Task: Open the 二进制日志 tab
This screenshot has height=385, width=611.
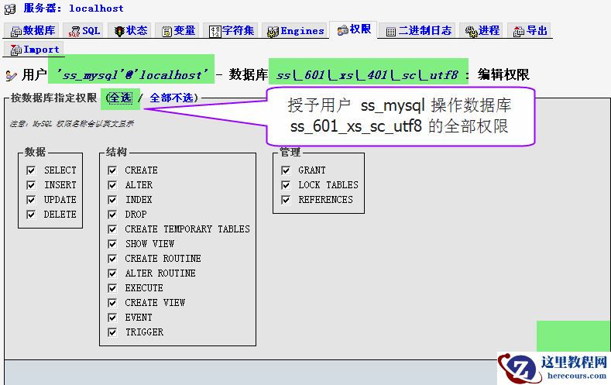Action: click(418, 30)
